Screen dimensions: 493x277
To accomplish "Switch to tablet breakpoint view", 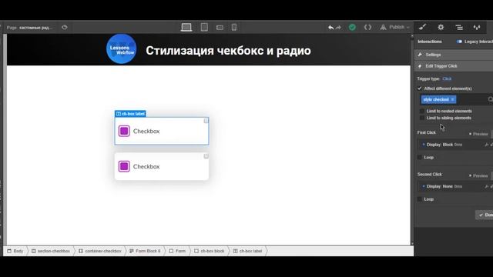I will click(204, 28).
